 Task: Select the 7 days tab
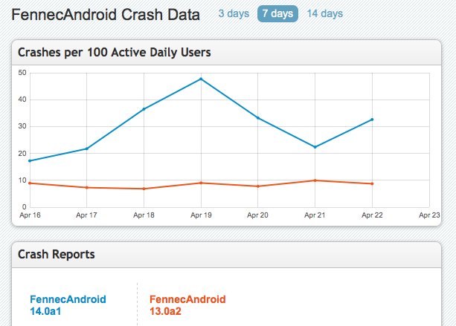277,14
